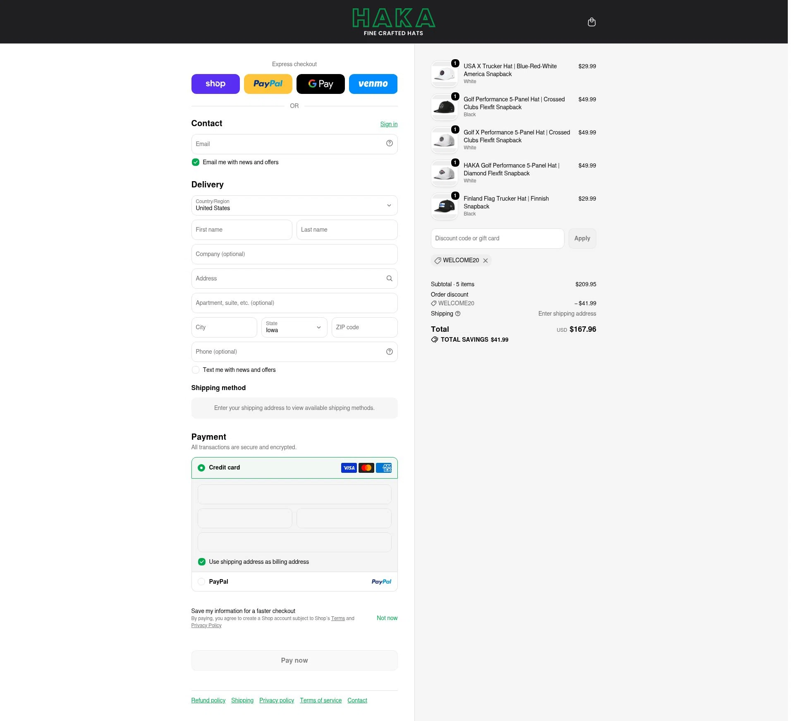Click the HAKA Diamond Flexfit hat thumbnail
This screenshot has width=794, height=721.
(445, 173)
